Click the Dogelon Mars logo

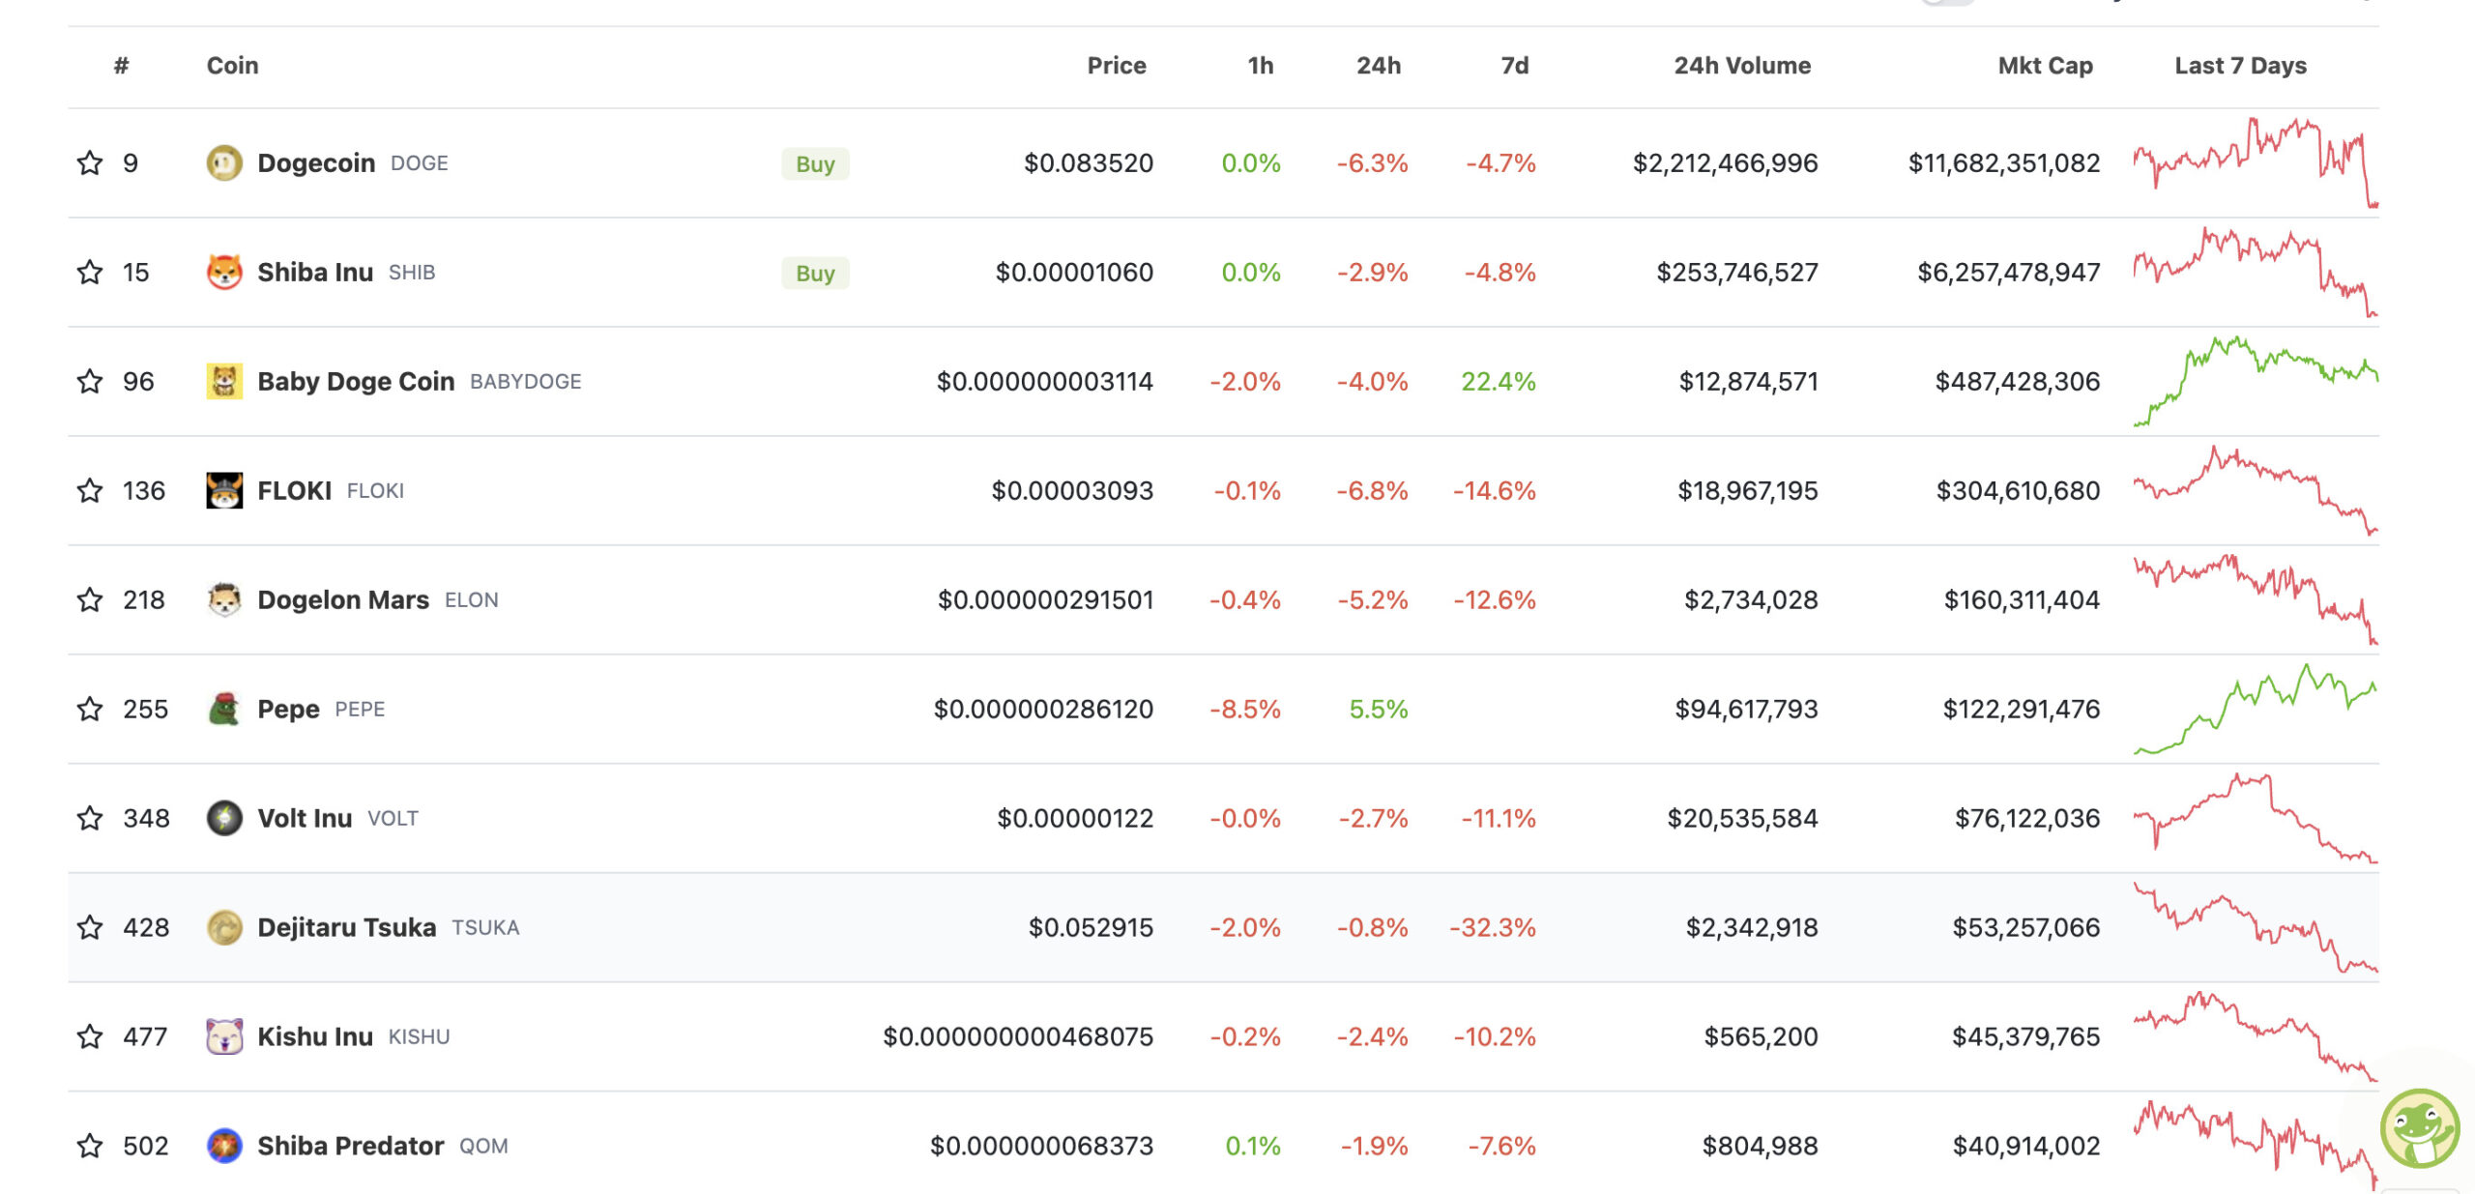(224, 599)
